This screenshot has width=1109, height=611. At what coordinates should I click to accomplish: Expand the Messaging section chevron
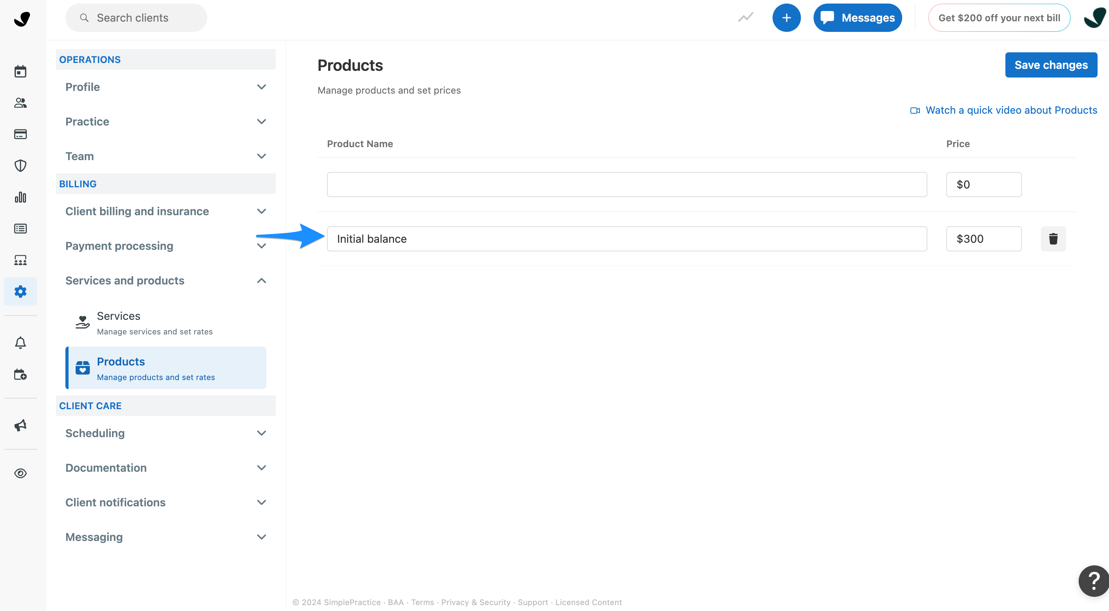point(261,537)
